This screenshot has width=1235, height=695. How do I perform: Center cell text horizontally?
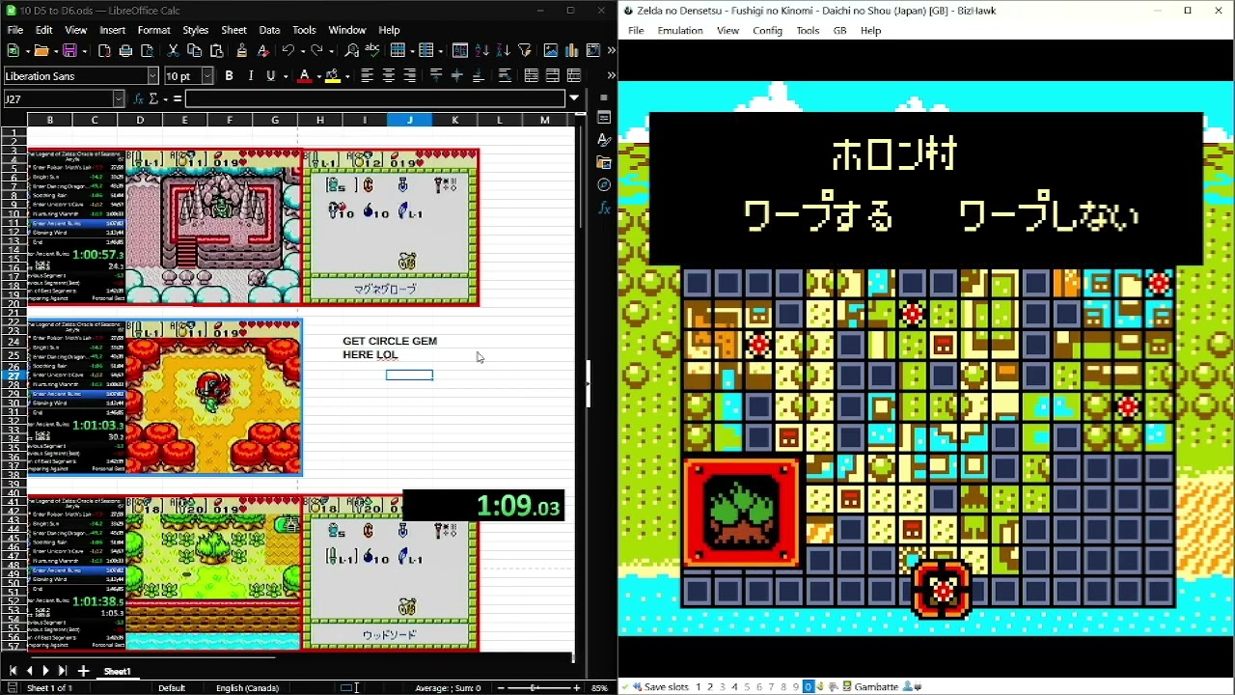pyautogui.click(x=389, y=75)
